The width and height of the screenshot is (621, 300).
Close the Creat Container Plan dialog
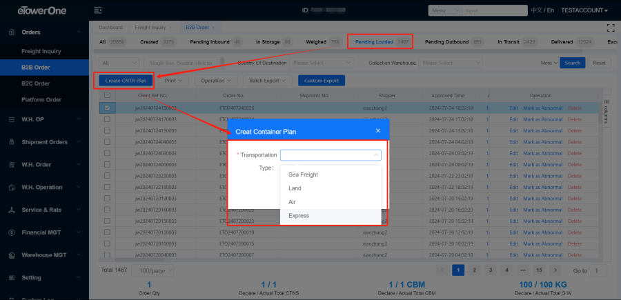tap(377, 130)
